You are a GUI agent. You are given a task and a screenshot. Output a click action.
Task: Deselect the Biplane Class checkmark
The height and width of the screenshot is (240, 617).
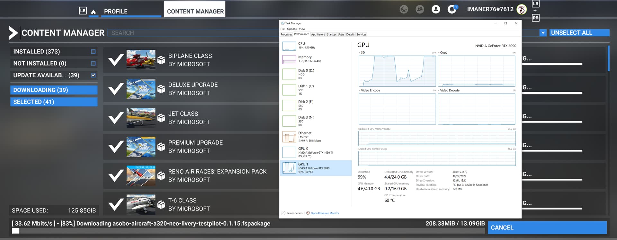pos(116,60)
